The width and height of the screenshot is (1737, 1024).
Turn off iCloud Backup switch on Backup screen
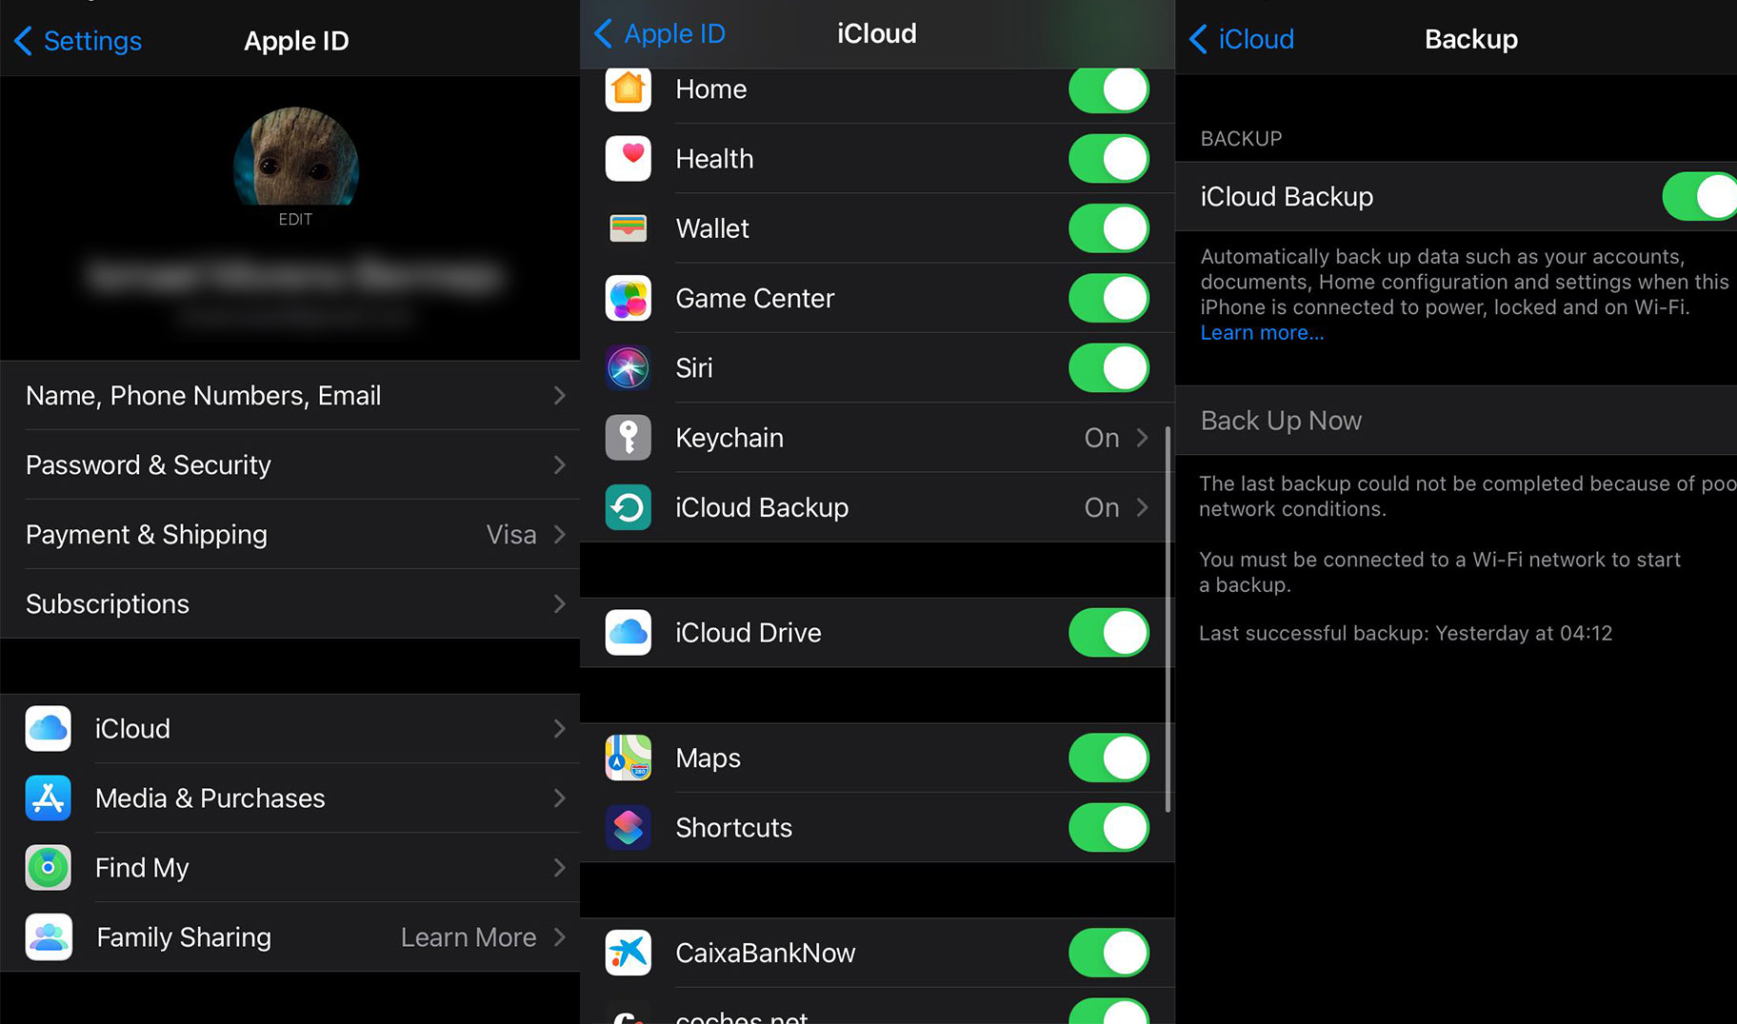pos(1700,196)
